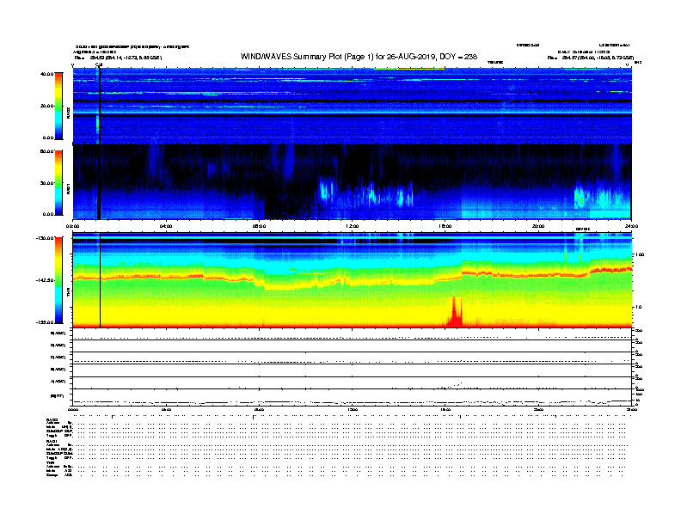
Task: Click the 40.00 label on RAD2 scale
Action: coord(47,74)
